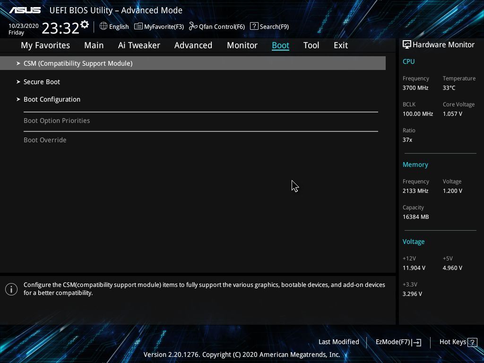The width and height of the screenshot is (484, 363).
Task: Click the Hot Keys question mark icon
Action: [x=472, y=342]
